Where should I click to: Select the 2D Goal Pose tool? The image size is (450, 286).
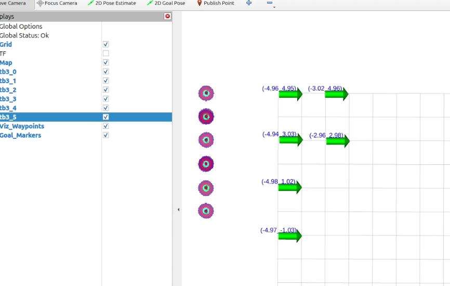tap(166, 3)
